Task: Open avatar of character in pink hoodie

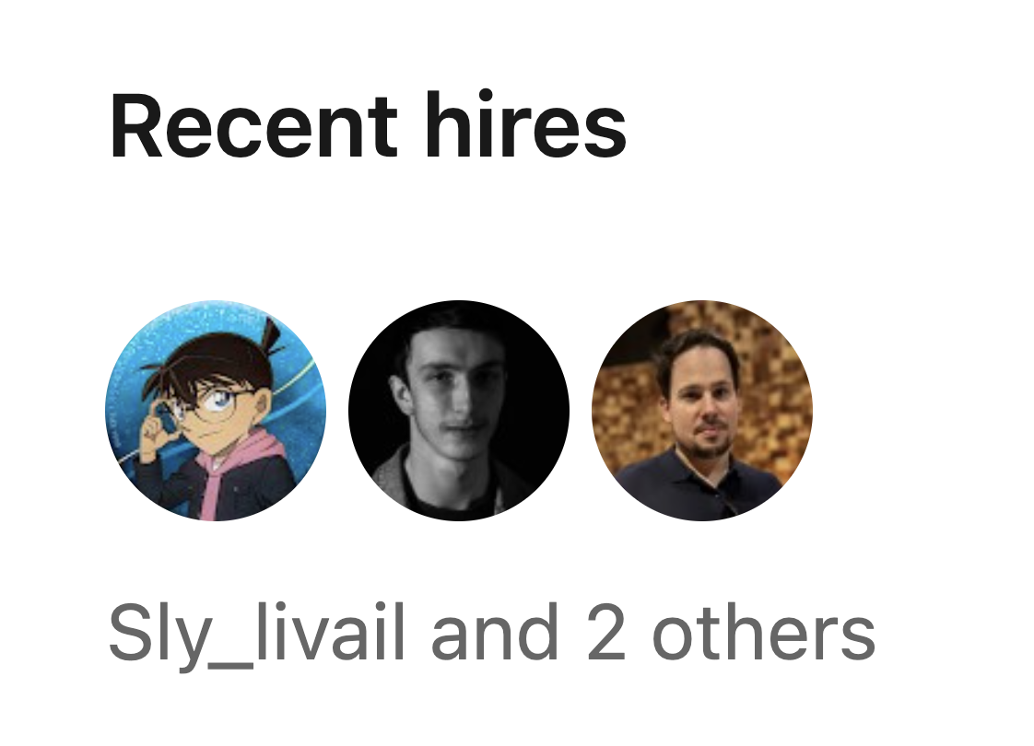Action: point(216,411)
